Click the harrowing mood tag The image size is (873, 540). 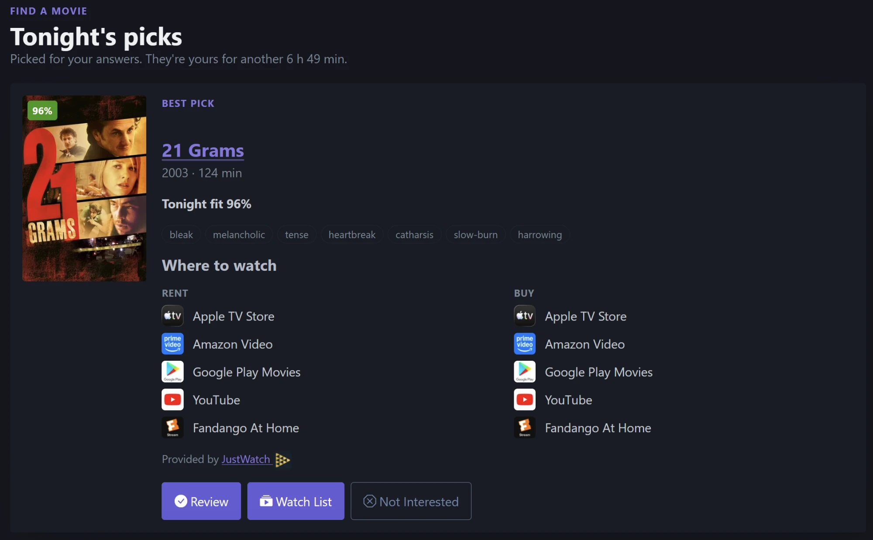(540, 235)
